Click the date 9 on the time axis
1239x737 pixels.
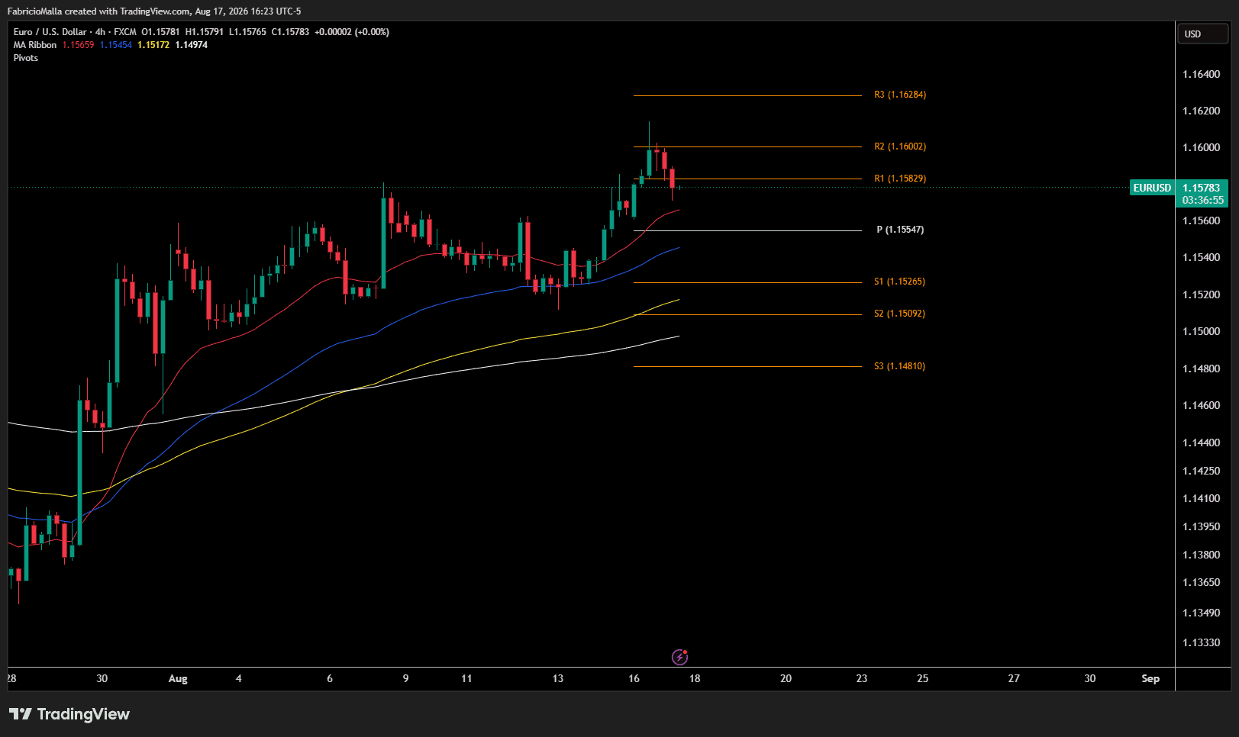pyautogui.click(x=406, y=678)
